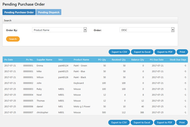This screenshot has width=190, height=127.
Task: Click the Search panel header
Action: point(90,20)
